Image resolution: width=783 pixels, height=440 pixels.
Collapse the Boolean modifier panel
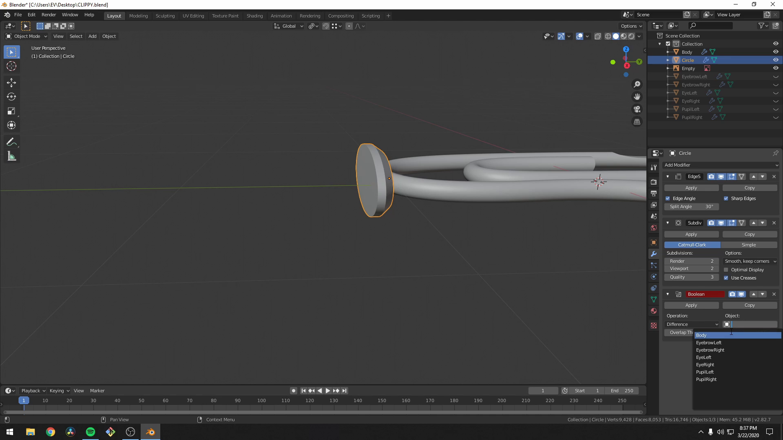(x=668, y=294)
